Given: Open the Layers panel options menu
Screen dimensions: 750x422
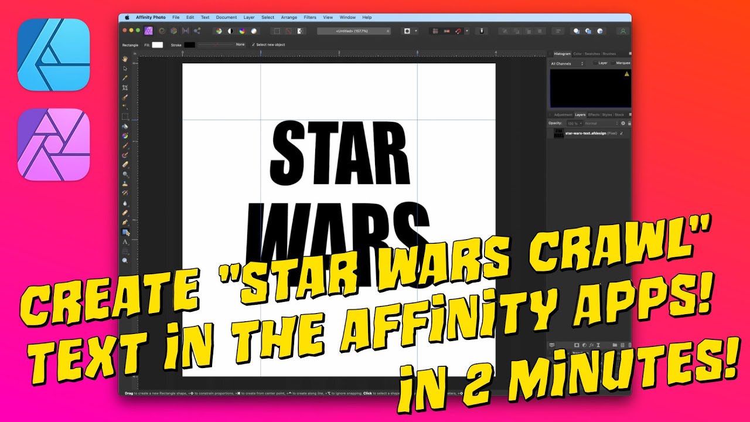Looking at the screenshot, I should [630, 115].
